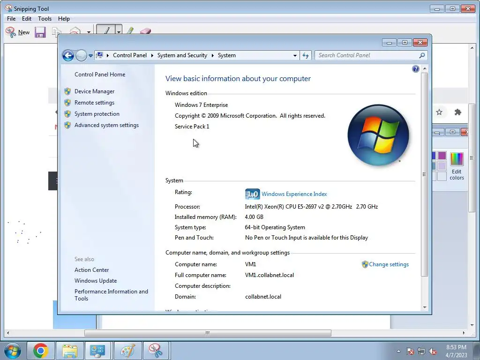
Task: Click the 1.0 rating badge
Action: (x=253, y=194)
